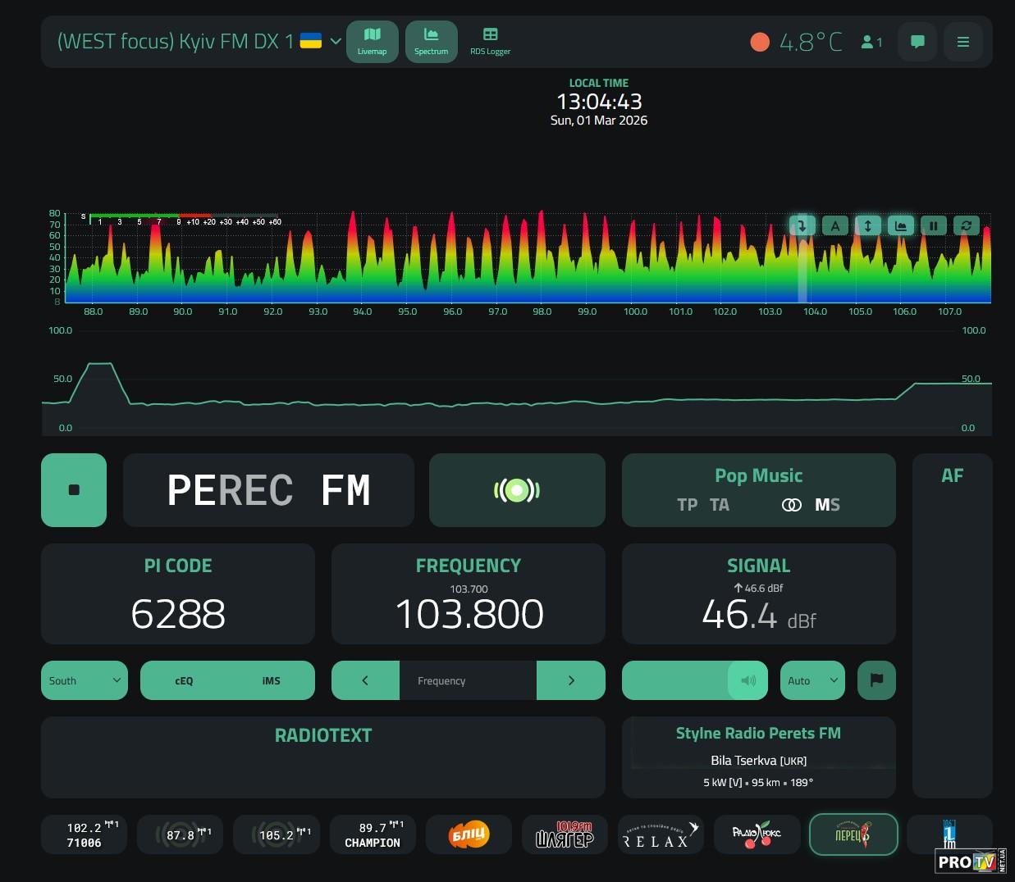Expand the South antenna dropdown
This screenshot has height=882, width=1015.
[85, 680]
